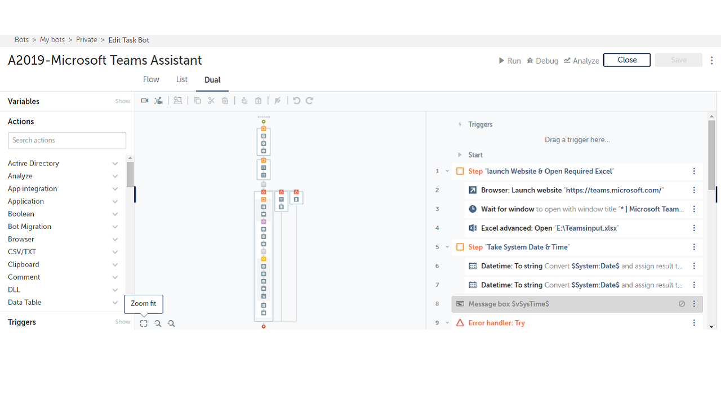Expand the Active Directory action category

(115, 163)
